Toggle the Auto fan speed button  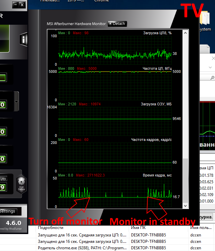pyautogui.click(x=3, y=179)
